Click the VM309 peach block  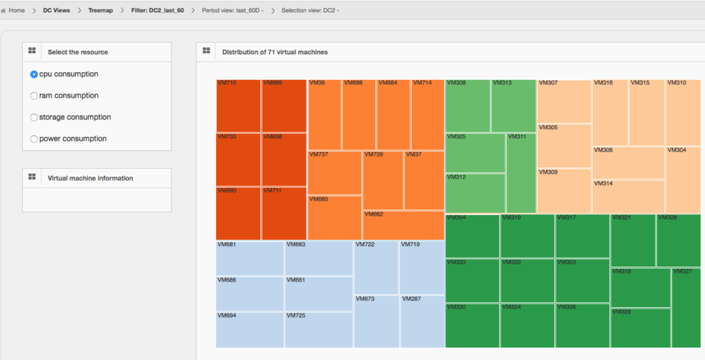point(565,191)
